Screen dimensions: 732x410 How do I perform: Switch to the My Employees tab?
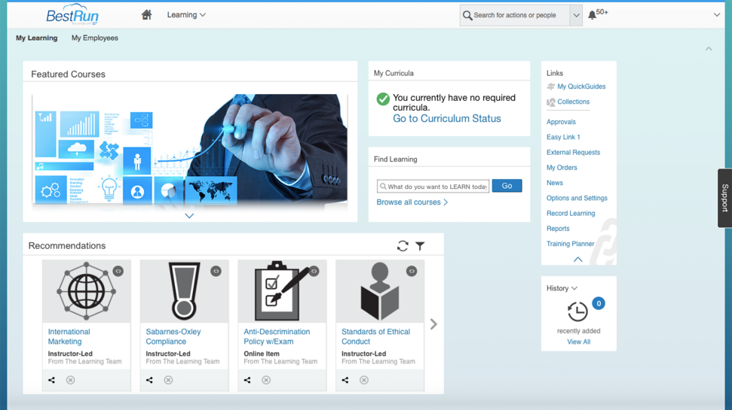pos(95,38)
